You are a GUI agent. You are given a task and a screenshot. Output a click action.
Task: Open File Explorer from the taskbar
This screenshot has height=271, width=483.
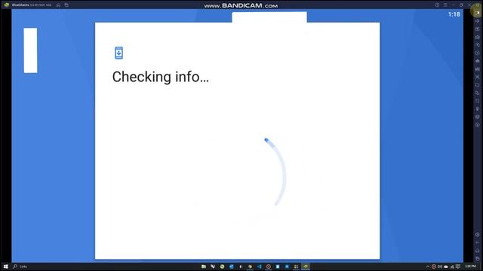point(204,266)
